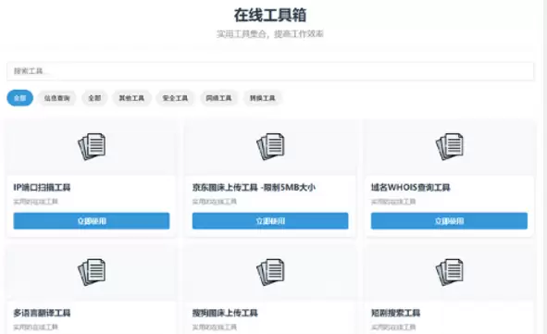Click the title 短剧搜索工具
The height and width of the screenshot is (334, 547).
(395, 313)
